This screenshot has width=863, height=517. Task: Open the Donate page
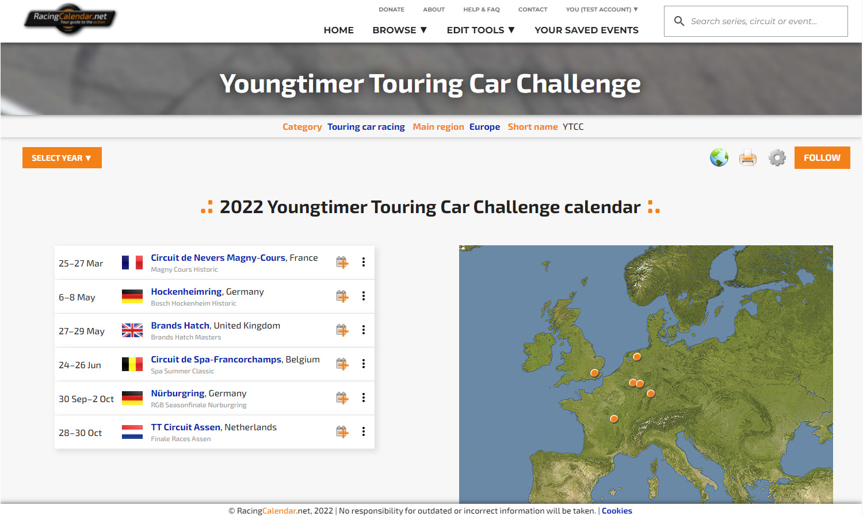tap(392, 9)
